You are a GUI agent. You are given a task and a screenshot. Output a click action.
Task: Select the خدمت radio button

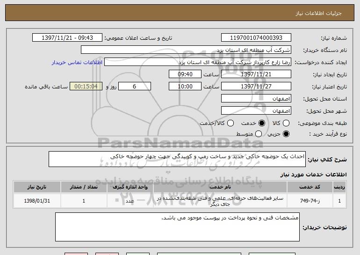pyautogui.click(x=262, y=123)
